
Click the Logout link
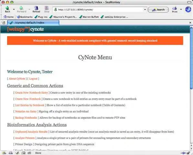(x=33, y=79)
